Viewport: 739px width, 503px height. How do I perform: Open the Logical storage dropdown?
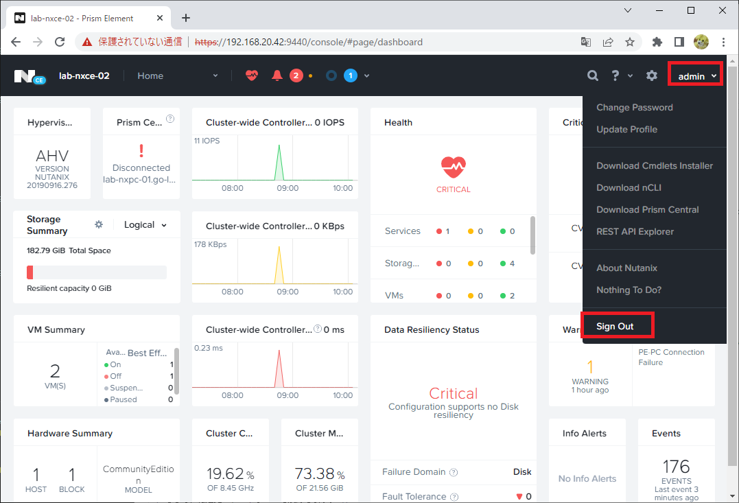pos(145,225)
